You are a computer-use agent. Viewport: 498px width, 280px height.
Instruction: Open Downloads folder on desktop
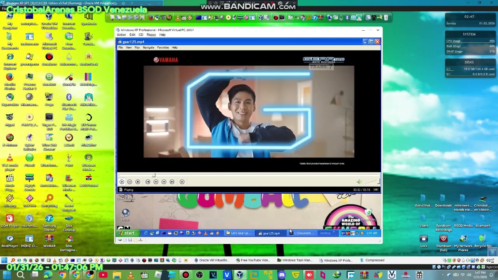click(x=444, y=201)
